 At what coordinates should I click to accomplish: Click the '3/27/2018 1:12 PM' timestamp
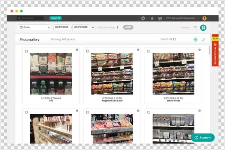[173, 98]
